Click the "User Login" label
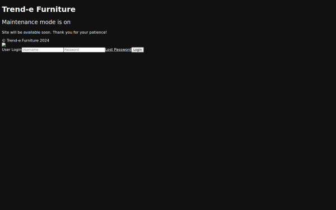This screenshot has width=336, height=210. (12, 49)
